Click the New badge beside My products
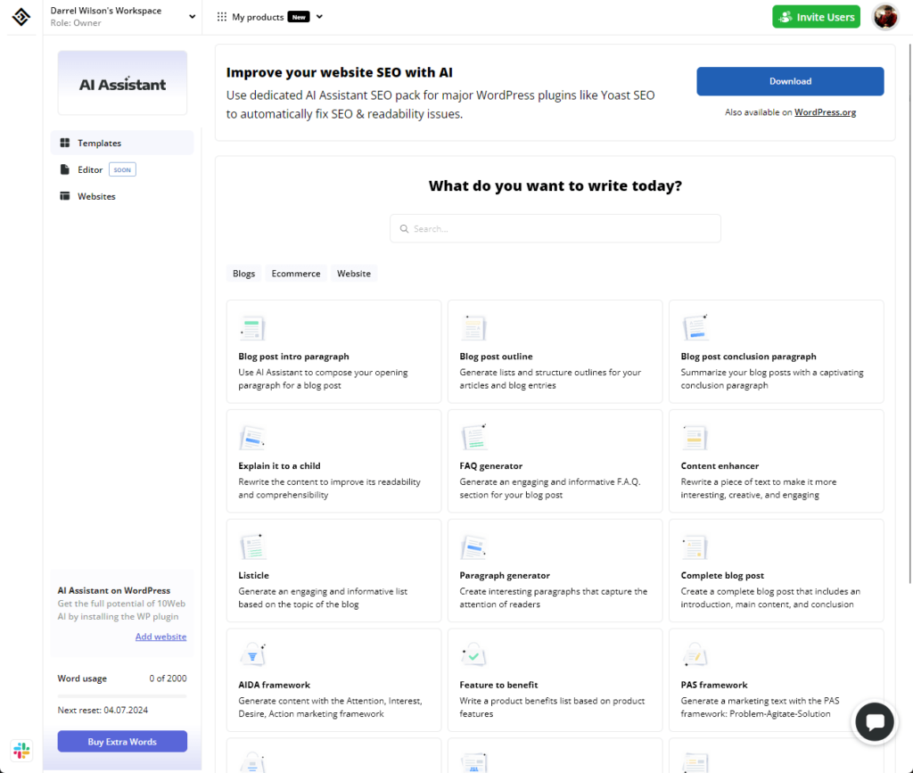This screenshot has width=913, height=773. pos(299,18)
